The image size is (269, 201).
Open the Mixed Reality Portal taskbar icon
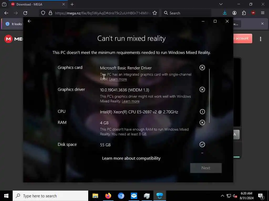point(159,196)
